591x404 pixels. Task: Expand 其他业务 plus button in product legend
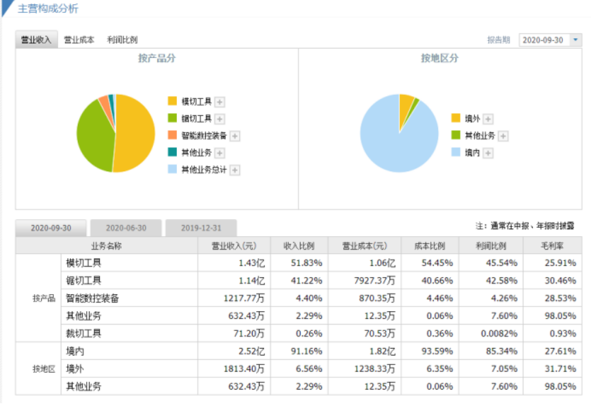(220, 153)
